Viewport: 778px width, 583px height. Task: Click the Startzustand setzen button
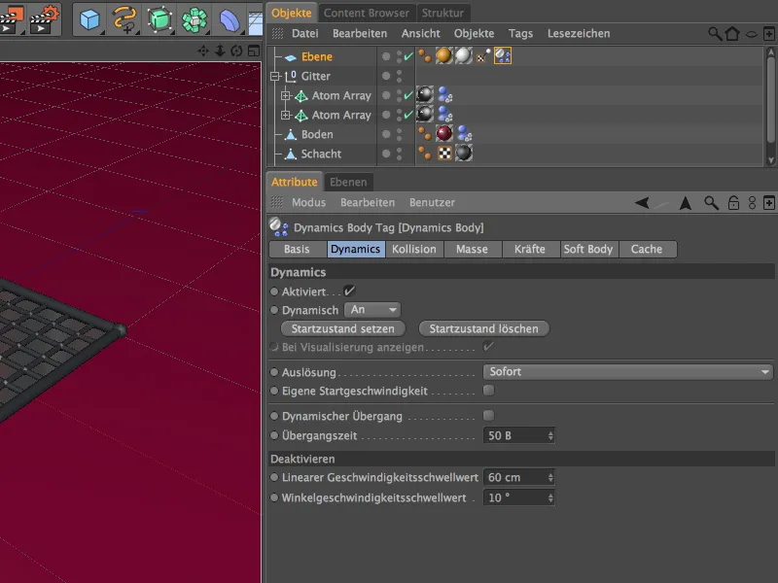tap(343, 328)
